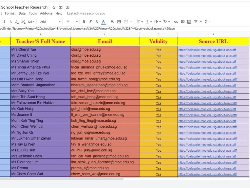Select the Teacher'S Full Name header cell
The image size is (250, 188).
point(40,41)
